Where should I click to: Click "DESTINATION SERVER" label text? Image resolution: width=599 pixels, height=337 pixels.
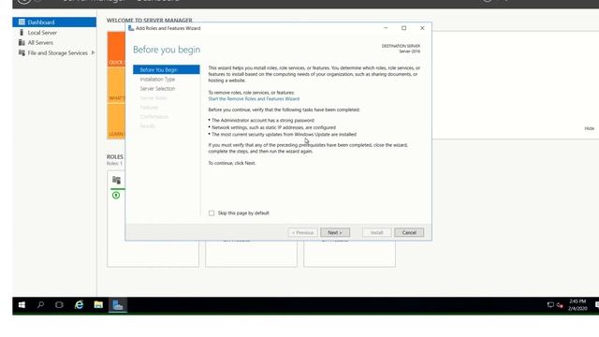[x=401, y=46]
